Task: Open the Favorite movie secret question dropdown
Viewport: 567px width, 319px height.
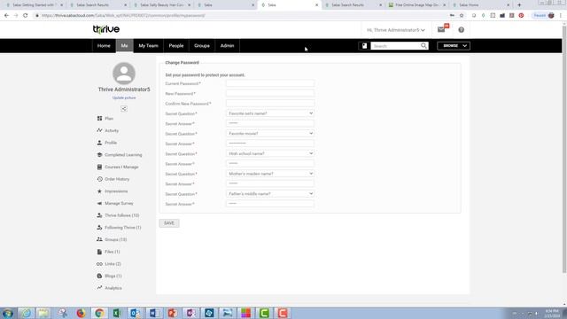Action: [x=270, y=134]
